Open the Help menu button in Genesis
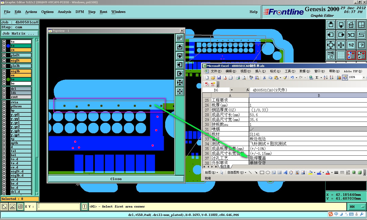This screenshot has height=220, width=367. click(x=254, y=12)
